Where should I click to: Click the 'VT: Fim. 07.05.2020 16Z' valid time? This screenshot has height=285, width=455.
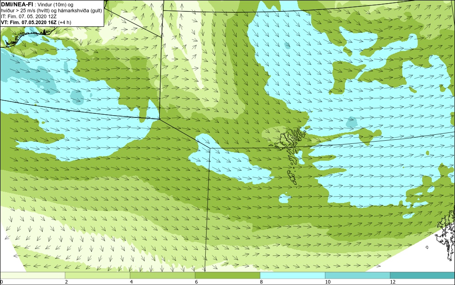pos(29,22)
